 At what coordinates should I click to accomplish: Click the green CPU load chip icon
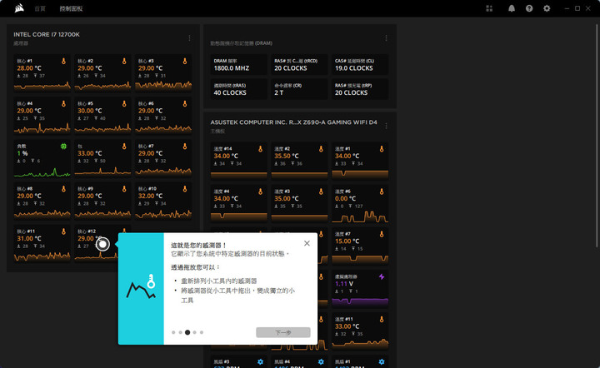click(63, 147)
